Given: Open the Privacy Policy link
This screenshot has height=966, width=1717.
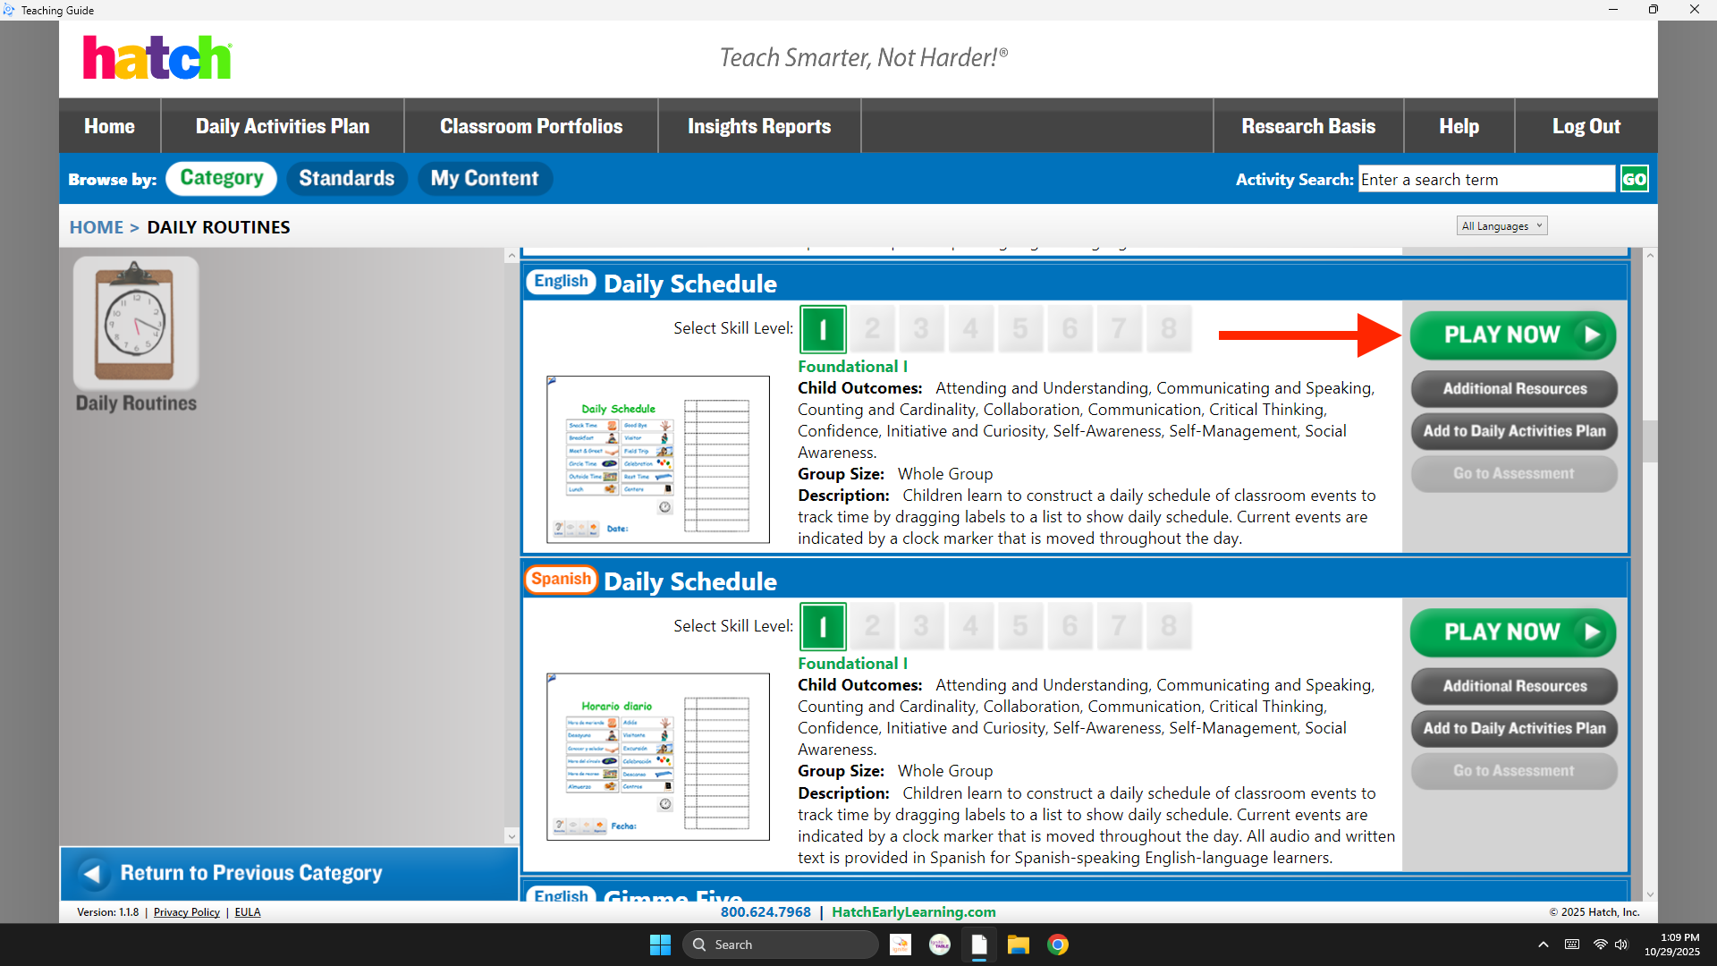Looking at the screenshot, I should (x=186, y=912).
